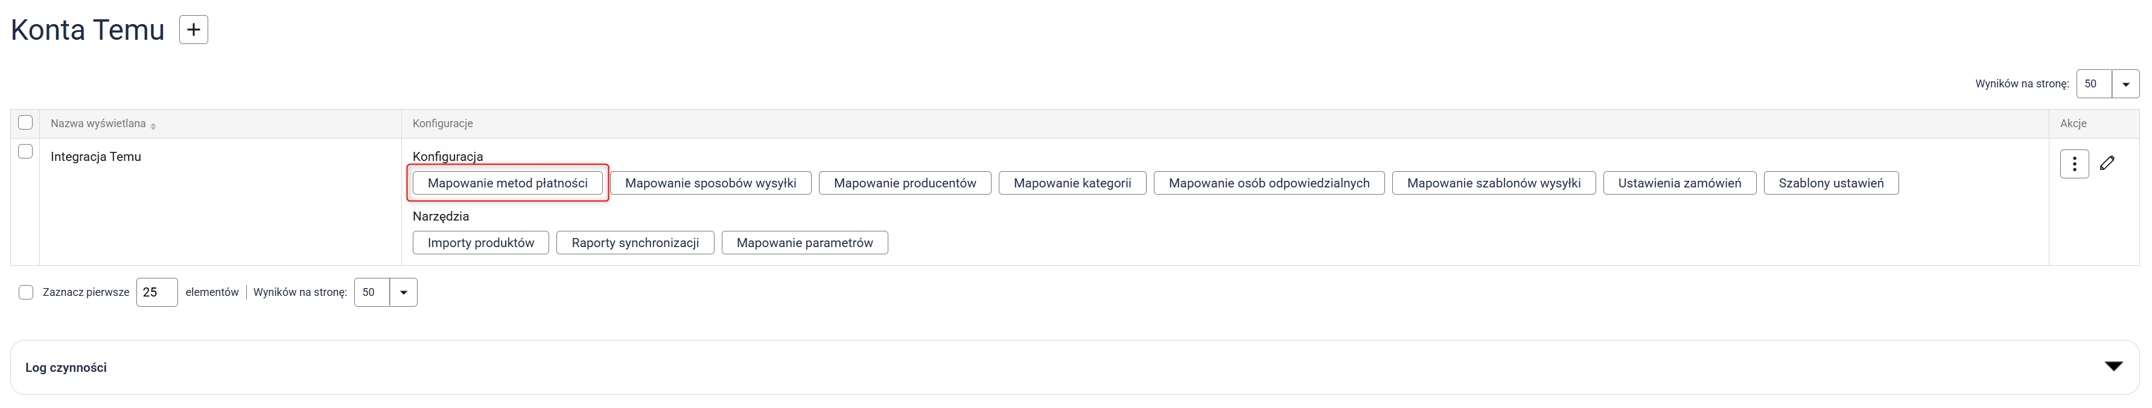Open bottom Wyników na stronę dropdown
Screen dimensions: 2152x408
403,293
